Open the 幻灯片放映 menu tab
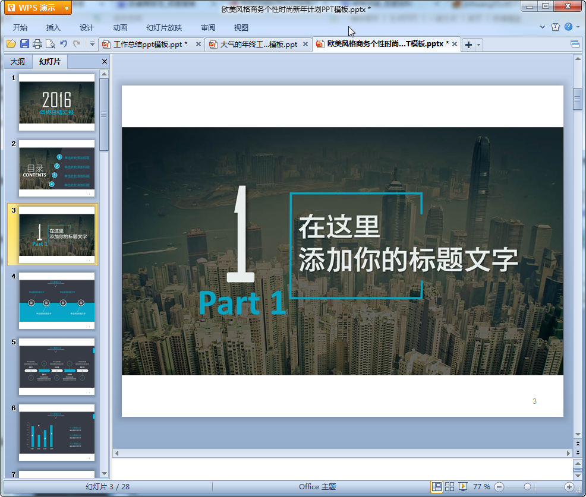The image size is (586, 497). pos(164,28)
